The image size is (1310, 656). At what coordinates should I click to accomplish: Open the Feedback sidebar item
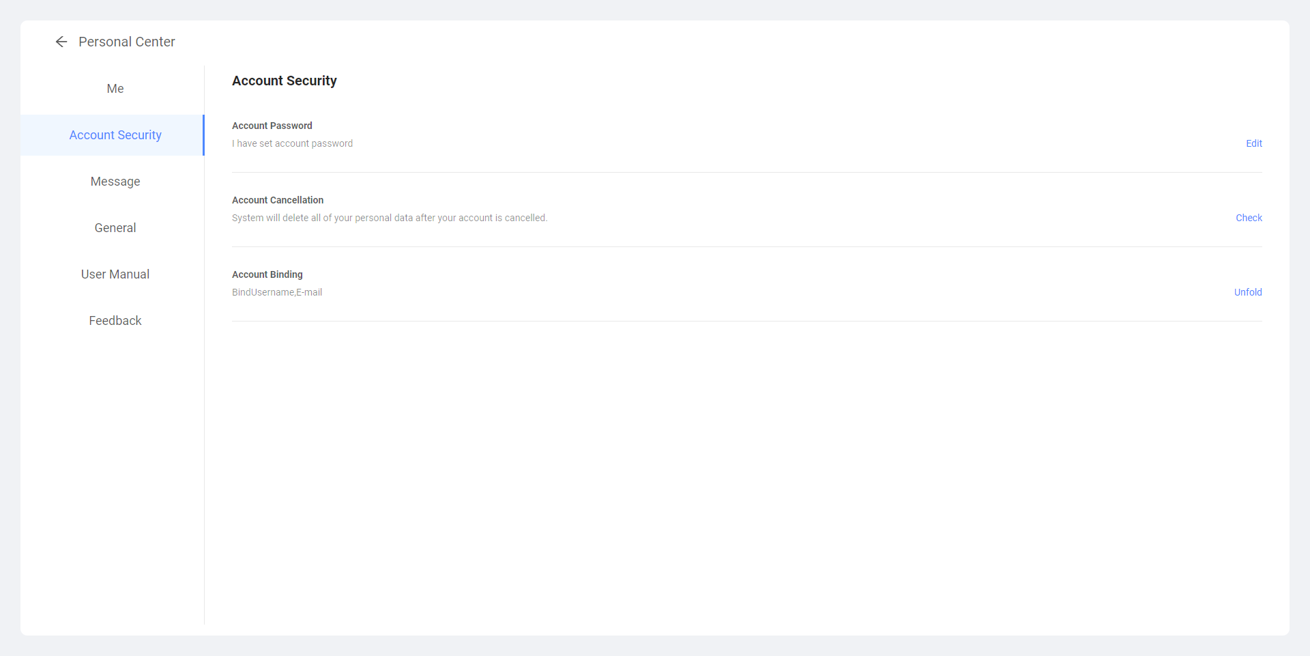click(115, 321)
